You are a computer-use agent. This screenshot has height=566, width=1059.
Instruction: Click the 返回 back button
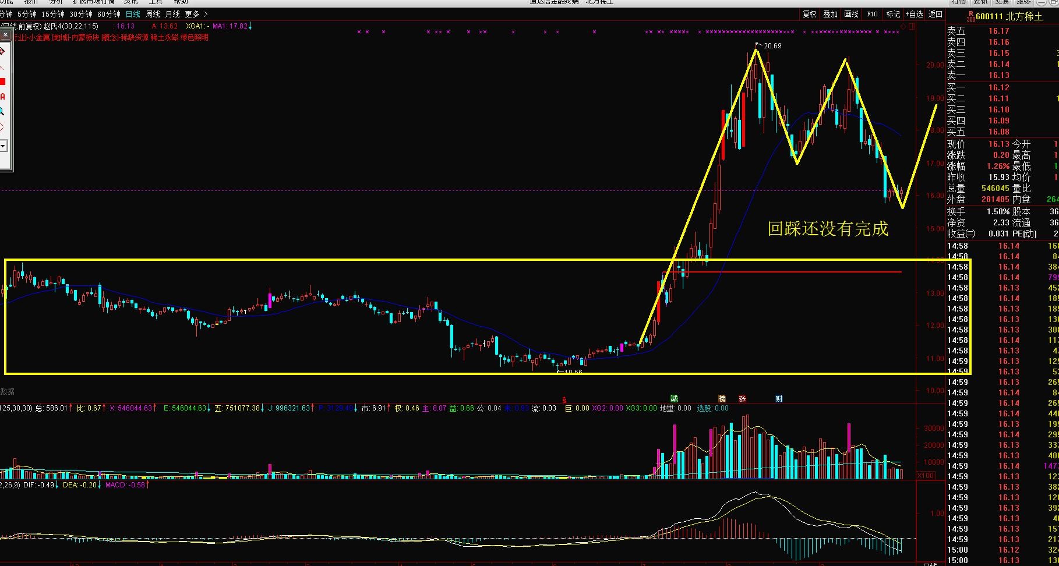(x=936, y=14)
